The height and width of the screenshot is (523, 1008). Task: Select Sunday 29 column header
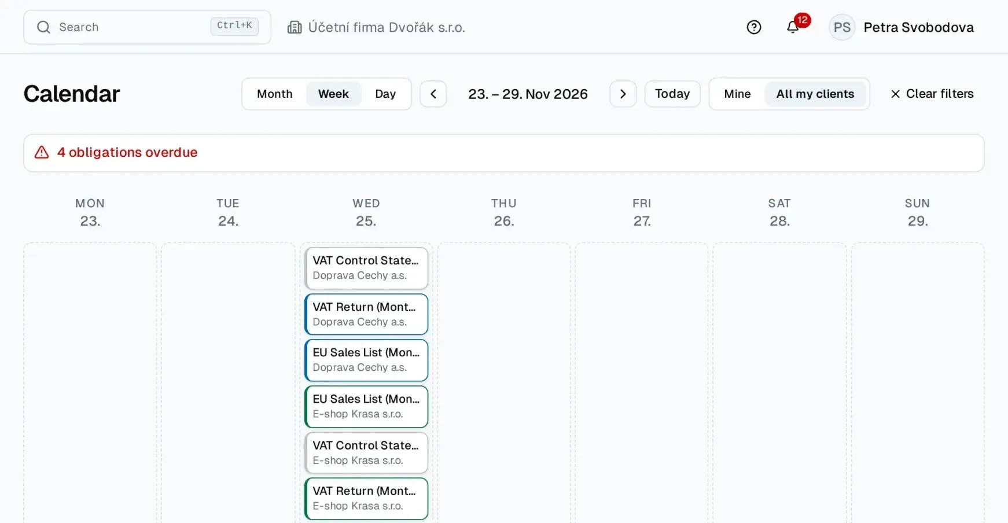point(917,212)
